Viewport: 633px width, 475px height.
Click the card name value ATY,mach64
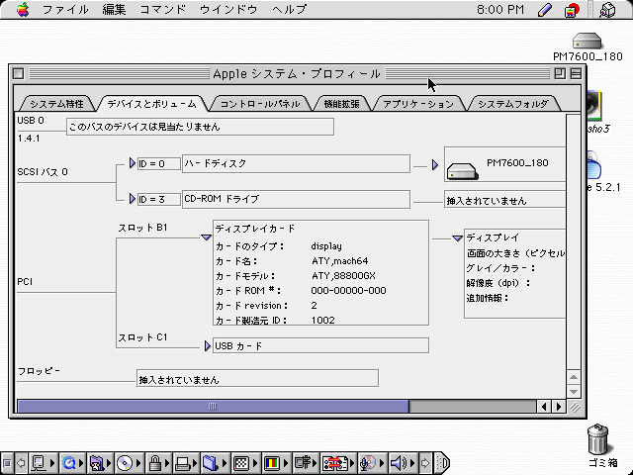coord(339,261)
